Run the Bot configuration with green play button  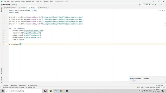[153, 5]
